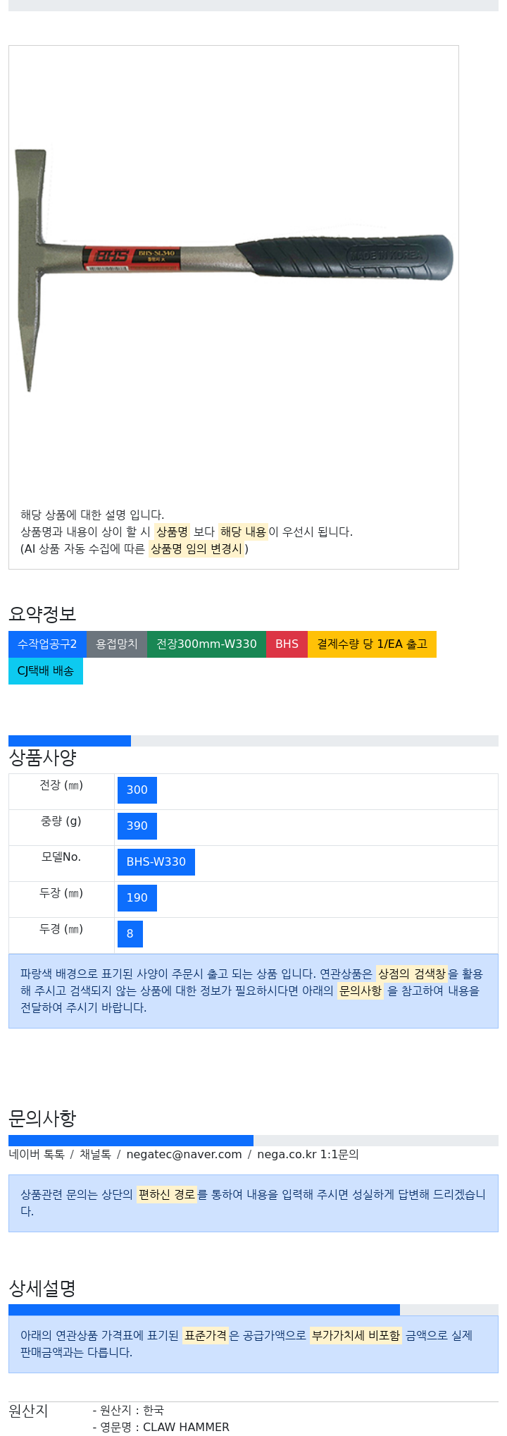Select the 수작업공구2 blue tag
The image size is (507, 1436).
point(47,644)
